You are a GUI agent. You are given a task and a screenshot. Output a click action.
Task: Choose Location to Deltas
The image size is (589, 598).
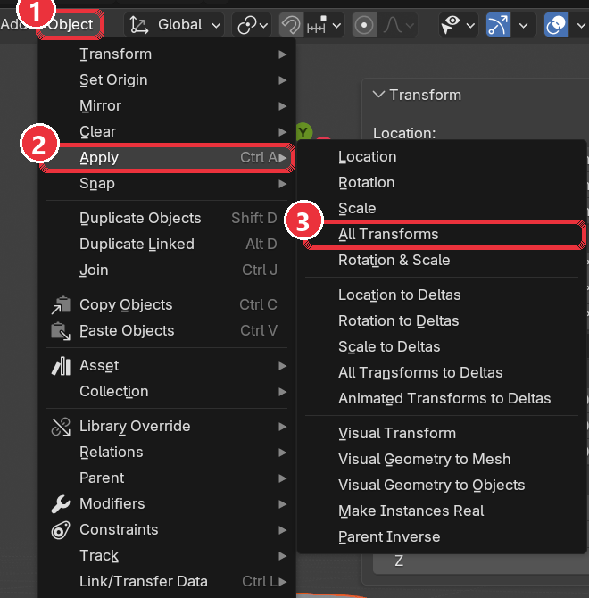click(x=442, y=295)
